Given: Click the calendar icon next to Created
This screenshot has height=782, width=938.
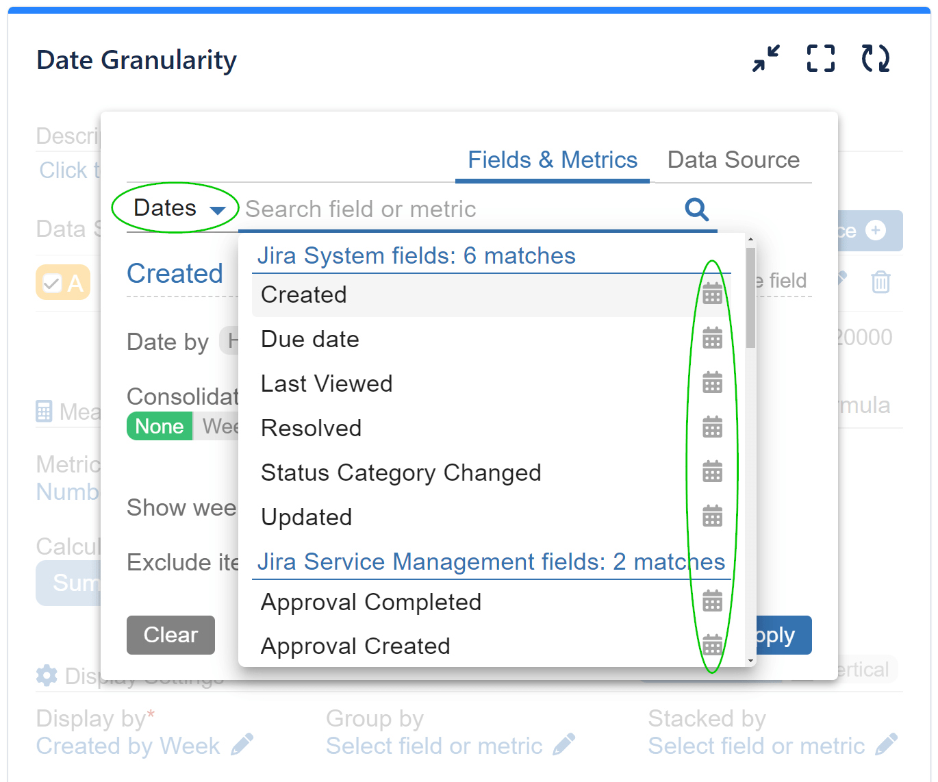Looking at the screenshot, I should [x=713, y=294].
